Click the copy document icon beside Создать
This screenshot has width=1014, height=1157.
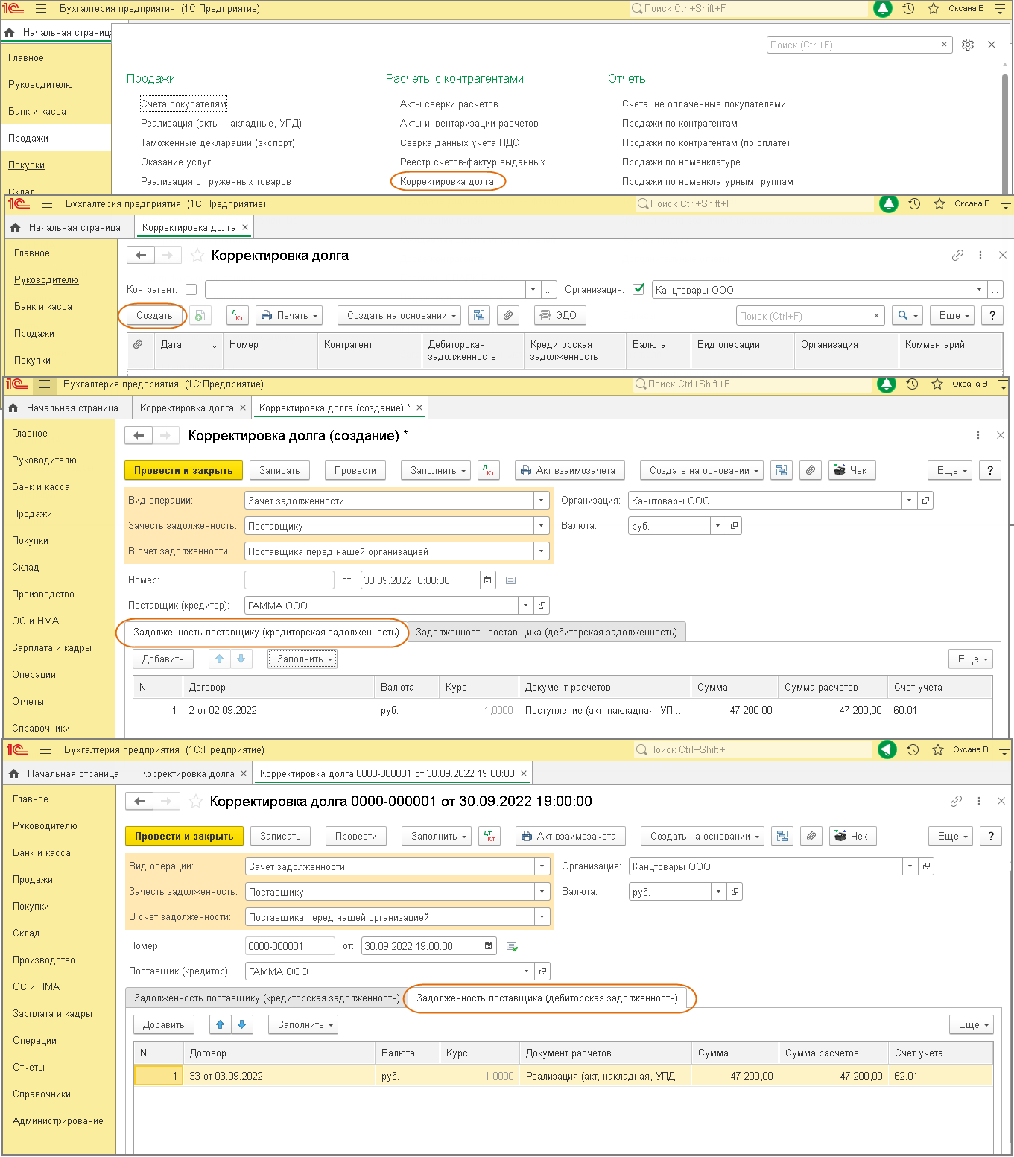(199, 316)
